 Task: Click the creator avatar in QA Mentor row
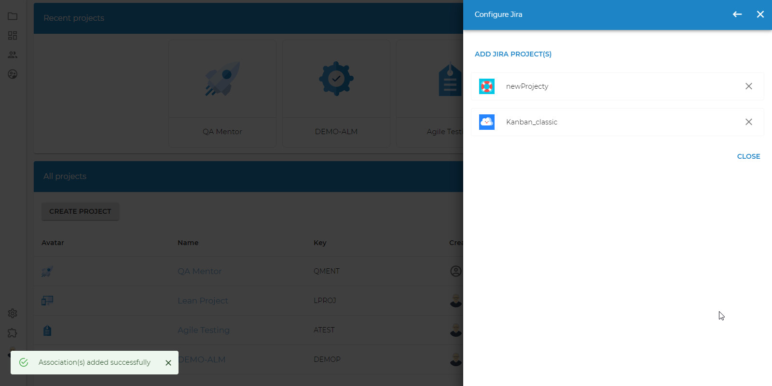(456, 271)
